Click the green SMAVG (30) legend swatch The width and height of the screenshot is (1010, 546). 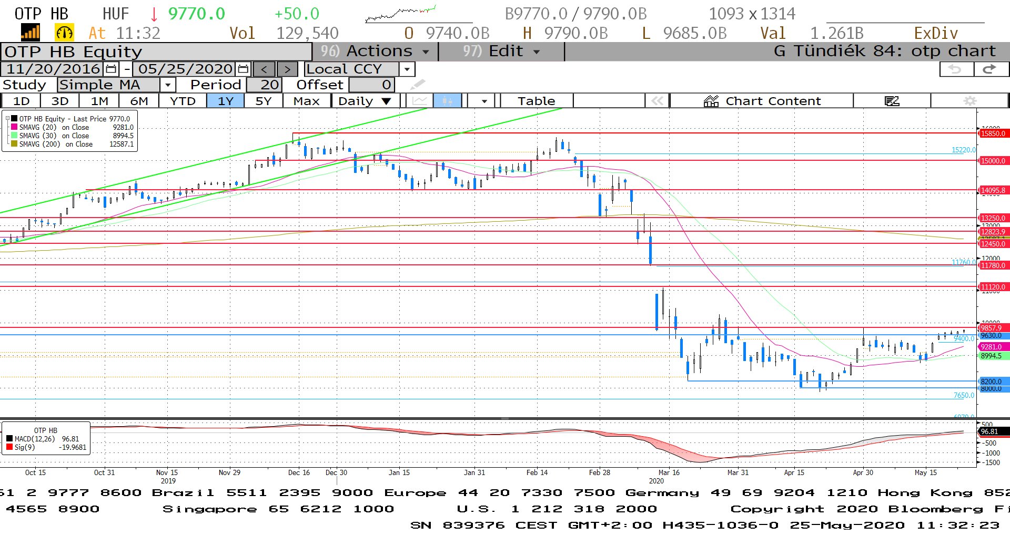pos(15,136)
